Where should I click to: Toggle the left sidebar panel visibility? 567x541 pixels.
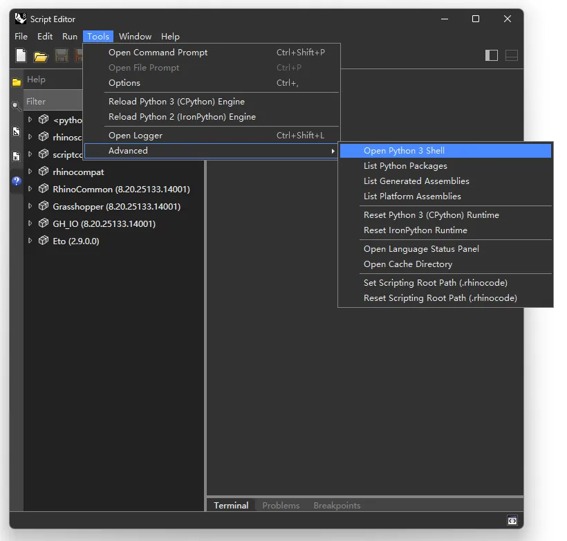(492, 55)
